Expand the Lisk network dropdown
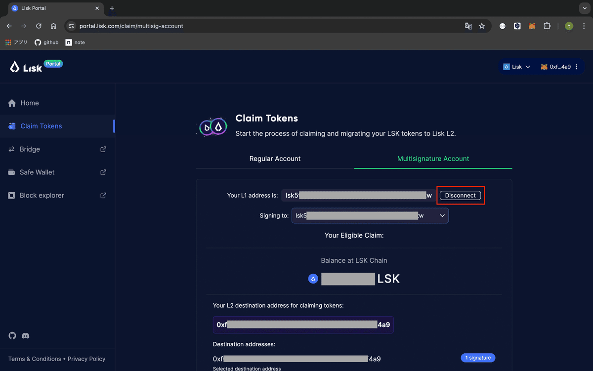 coord(517,67)
